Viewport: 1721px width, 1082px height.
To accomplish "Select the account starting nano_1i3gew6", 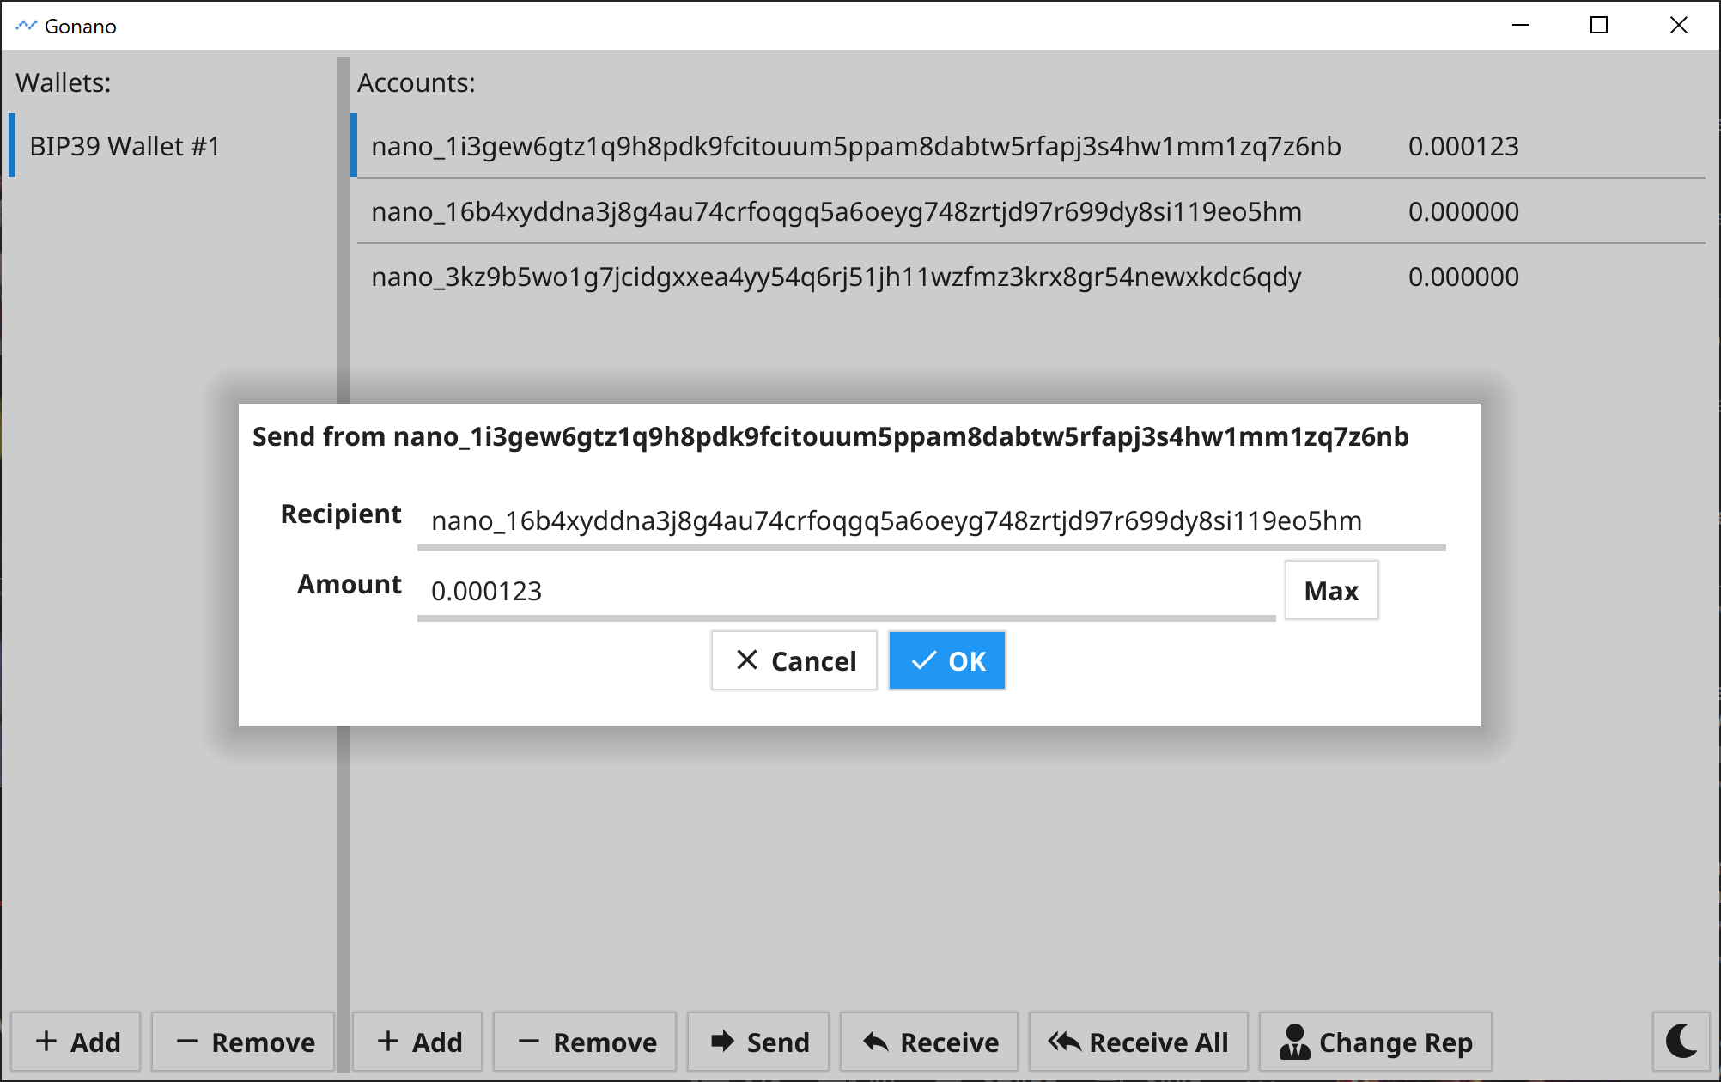I will (x=855, y=146).
